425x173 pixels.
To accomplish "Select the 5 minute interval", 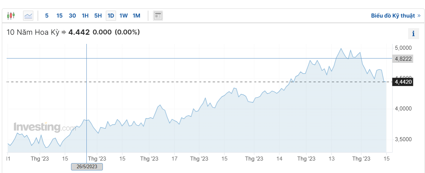I will pyautogui.click(x=46, y=16).
